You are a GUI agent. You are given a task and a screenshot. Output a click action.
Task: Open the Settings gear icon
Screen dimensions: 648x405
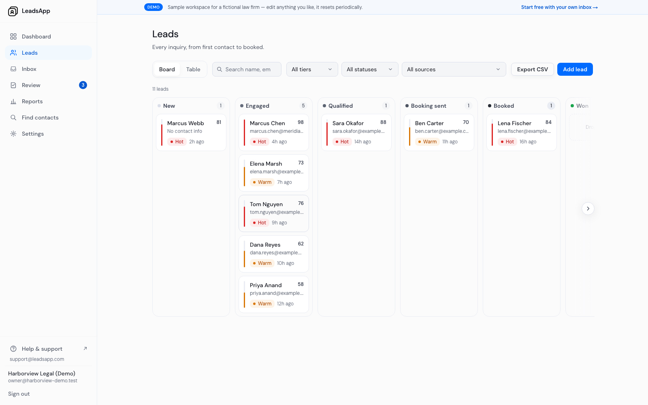coord(13,134)
